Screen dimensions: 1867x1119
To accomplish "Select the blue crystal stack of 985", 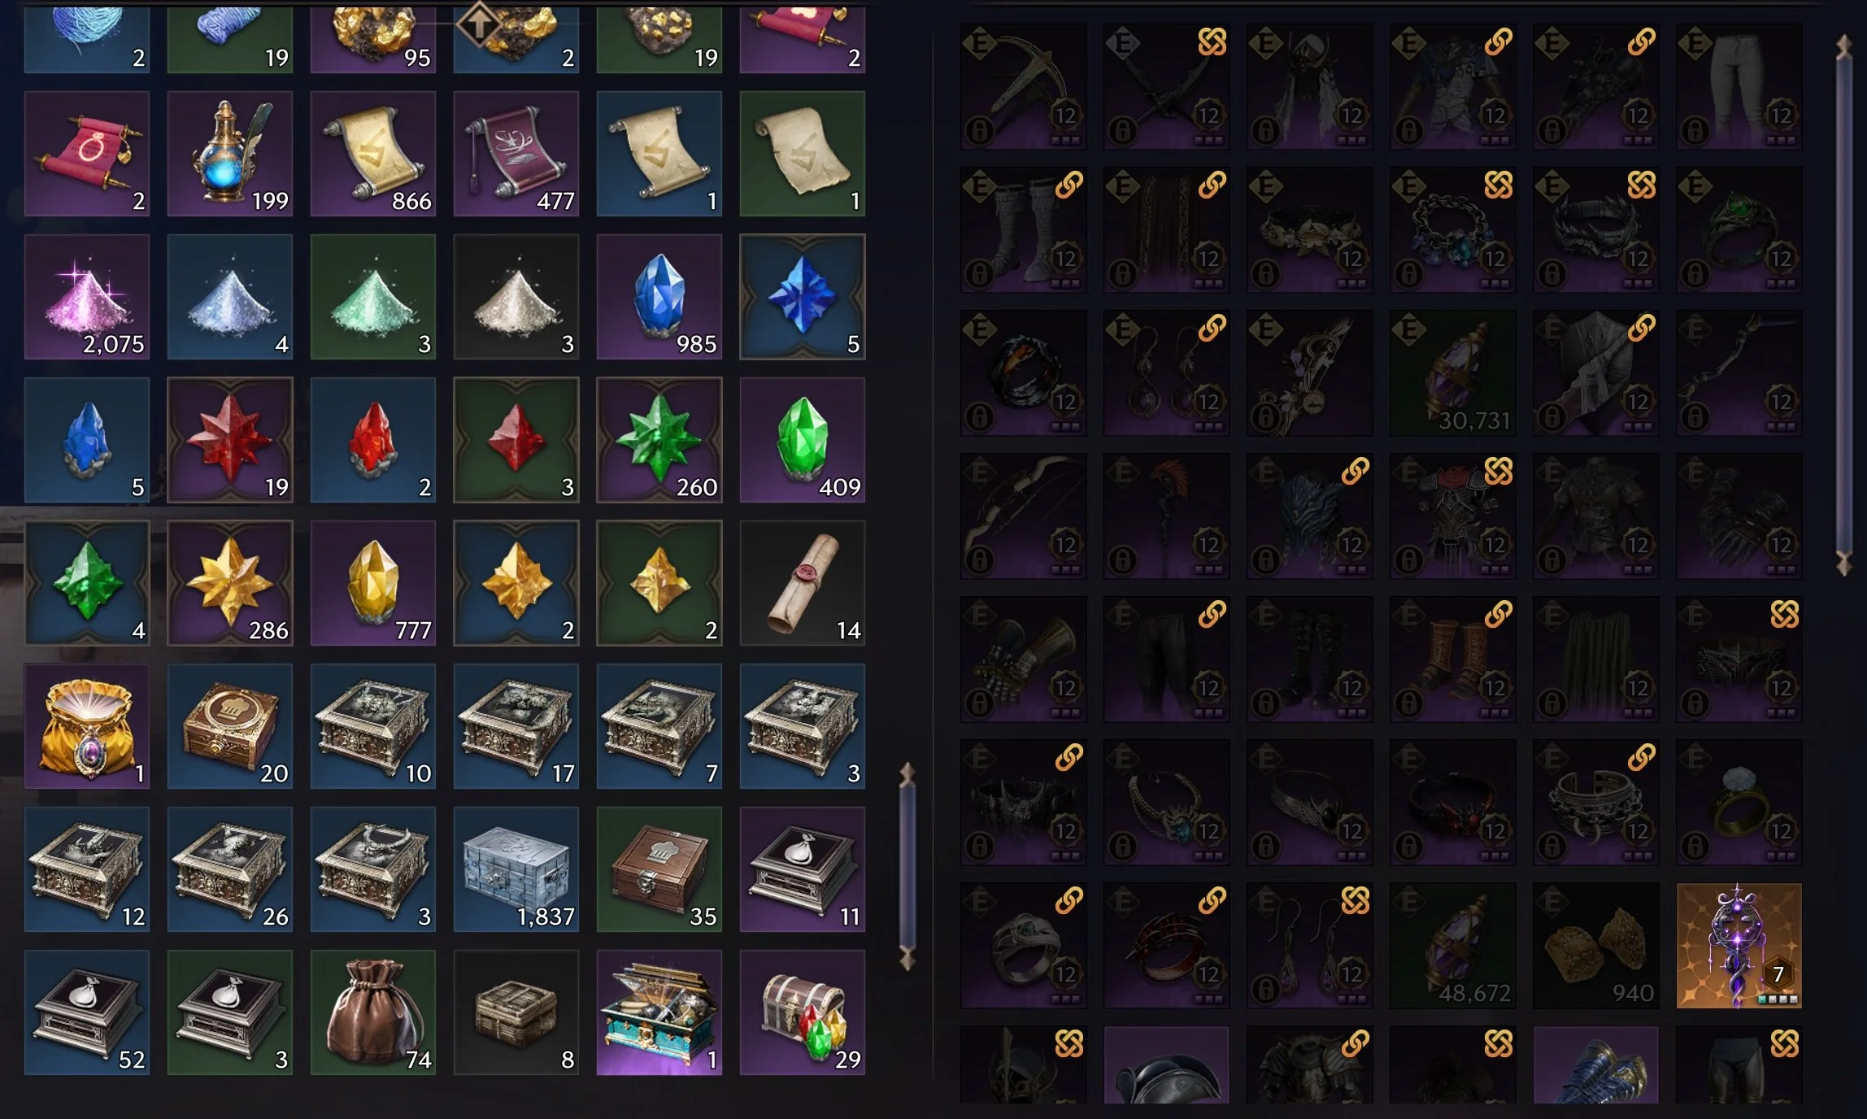I will click(659, 297).
